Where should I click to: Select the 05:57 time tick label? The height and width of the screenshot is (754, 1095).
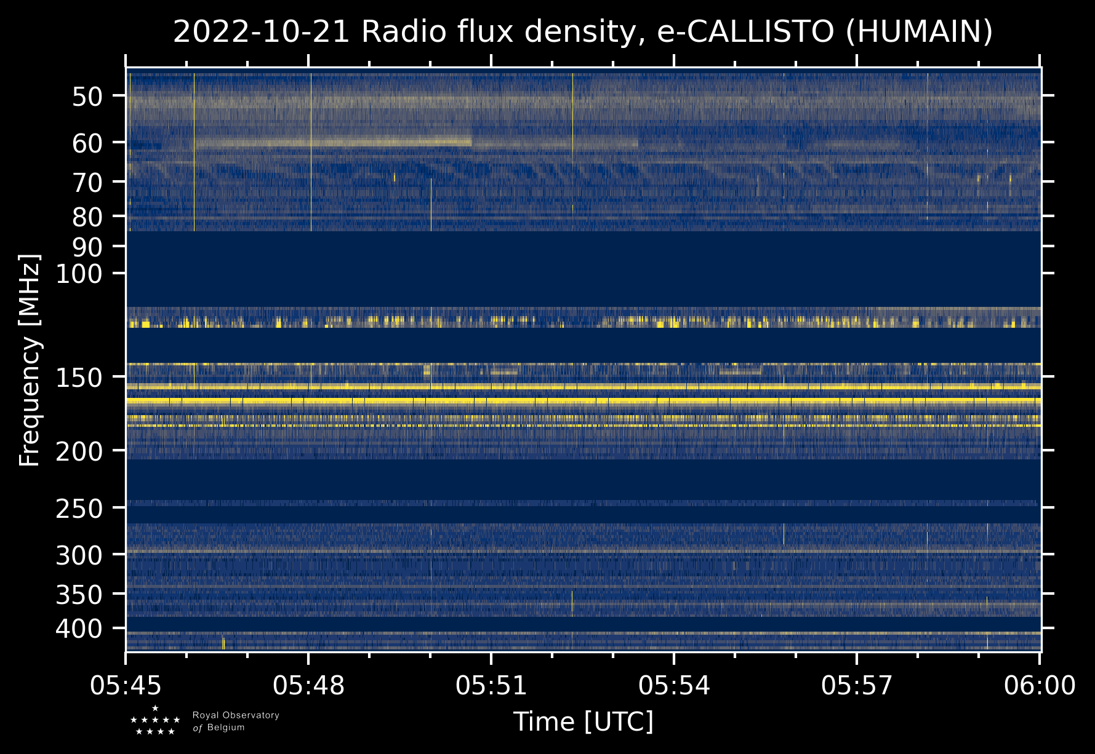pyautogui.click(x=857, y=685)
